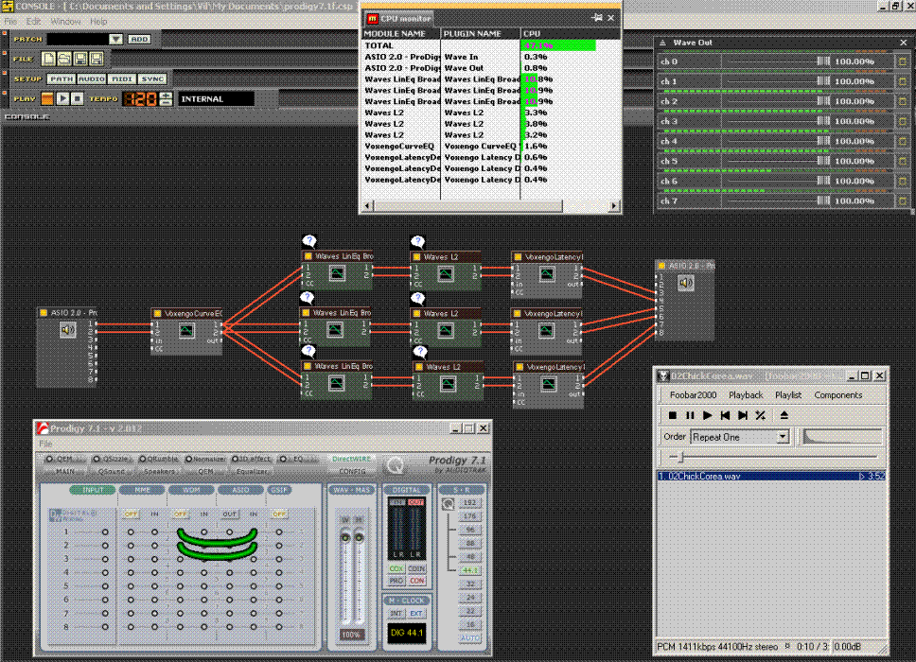Open the File menu in Console
The width and height of the screenshot is (916, 662).
(10, 22)
